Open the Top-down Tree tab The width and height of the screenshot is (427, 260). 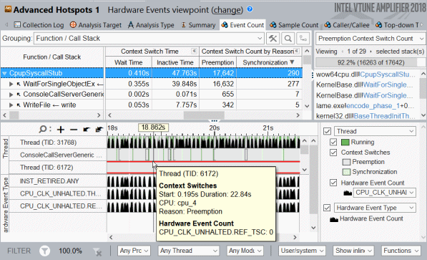(397, 25)
